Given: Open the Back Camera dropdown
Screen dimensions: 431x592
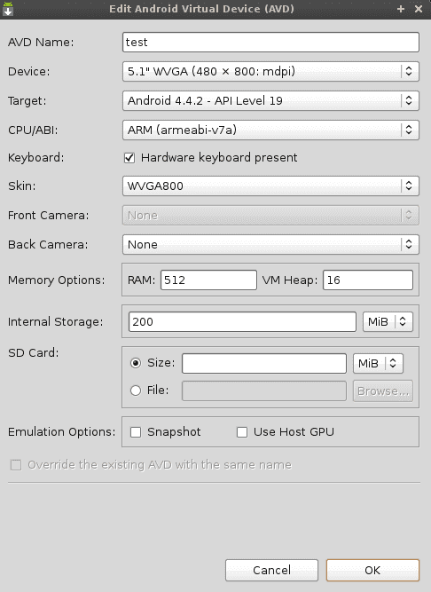Looking at the screenshot, I should click(x=270, y=244).
